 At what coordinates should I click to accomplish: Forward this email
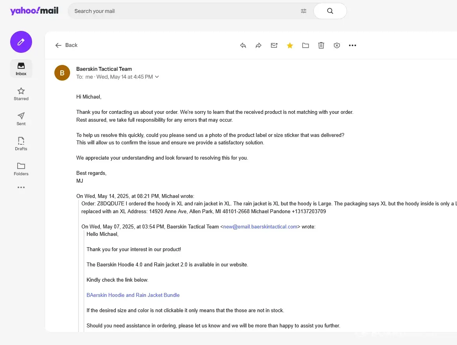[x=258, y=45]
